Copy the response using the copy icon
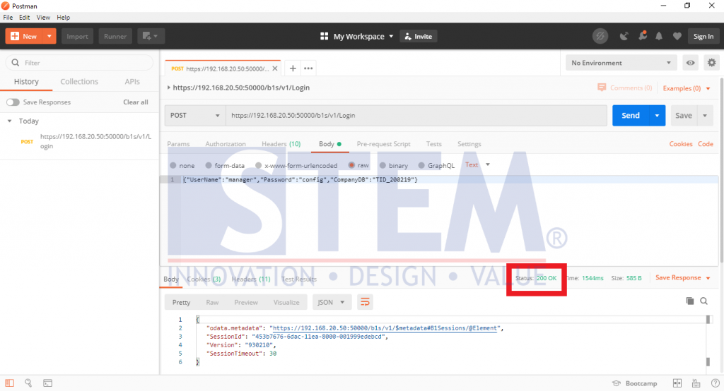This screenshot has width=724, height=391. point(690,301)
